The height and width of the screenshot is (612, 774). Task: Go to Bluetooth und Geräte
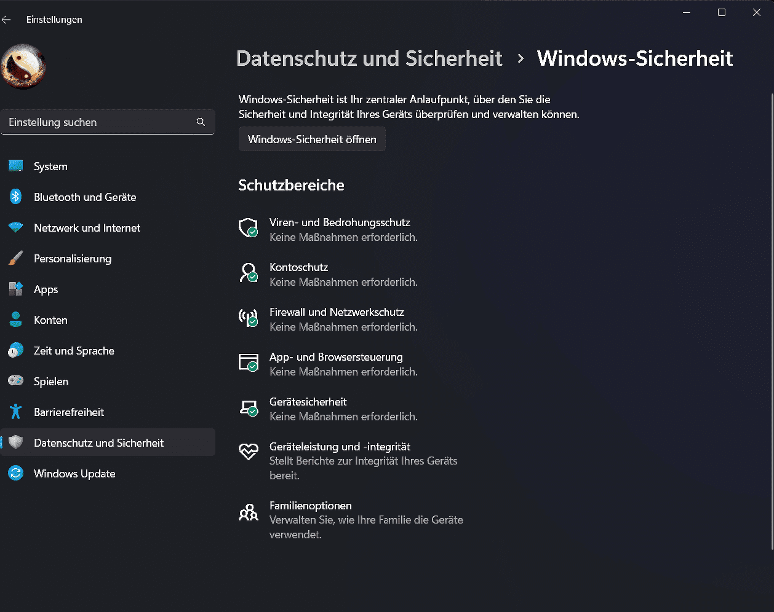pos(85,197)
